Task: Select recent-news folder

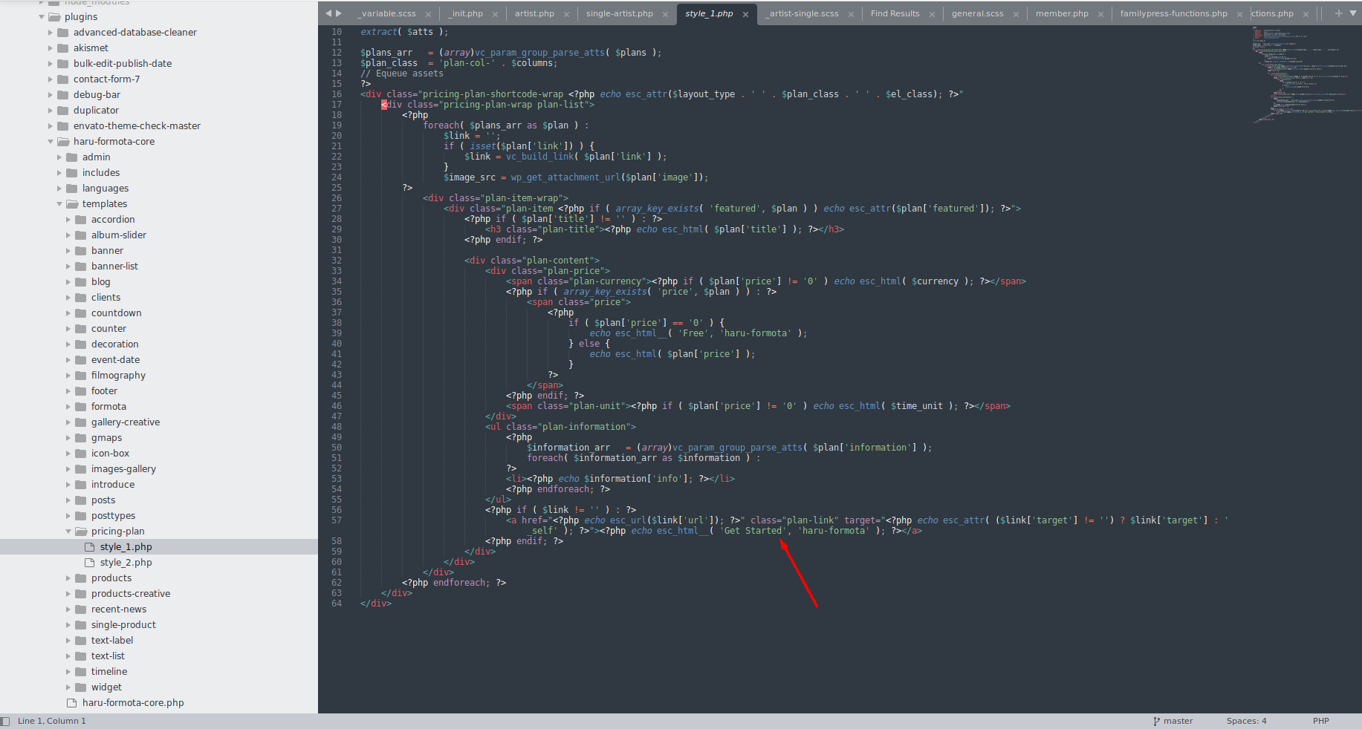Action: (x=119, y=609)
